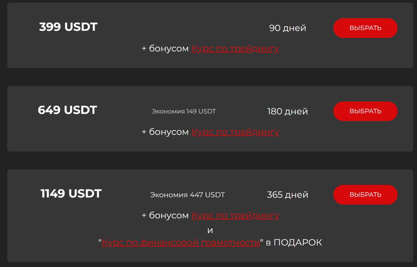Image resolution: width=417 pixels, height=267 pixels.
Task: Click the 399 USDT price heading
Action: tap(68, 27)
